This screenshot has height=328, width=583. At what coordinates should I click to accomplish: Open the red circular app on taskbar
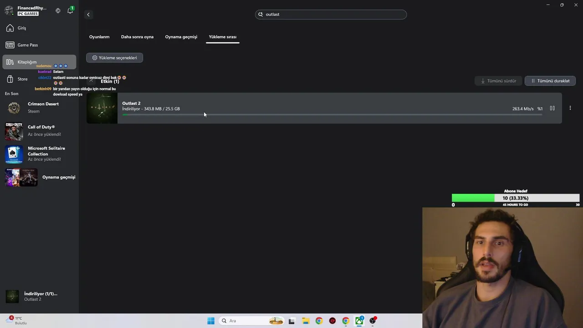[x=332, y=321]
